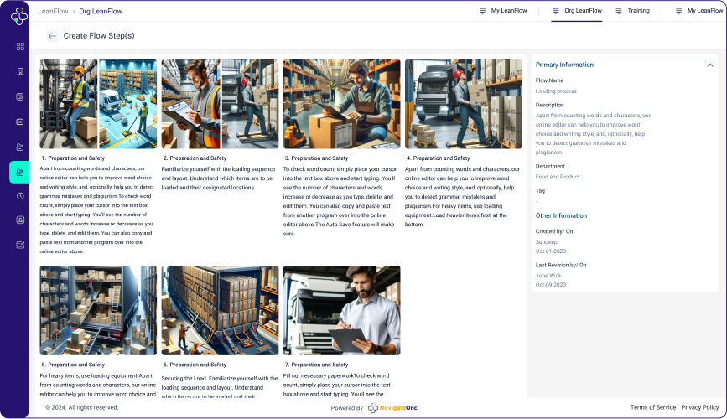Screen dimensions: 727x419
Task: Click the bar chart icon in the sidebar
Action: pos(20,220)
